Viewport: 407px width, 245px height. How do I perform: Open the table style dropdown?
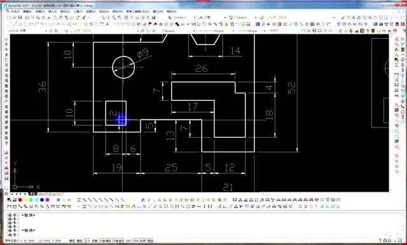coord(256,18)
